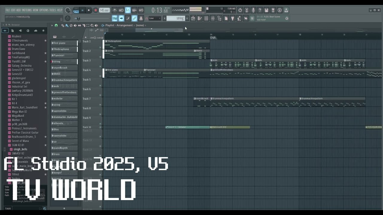Select the playlist paint brush tool

(x=67, y=25)
